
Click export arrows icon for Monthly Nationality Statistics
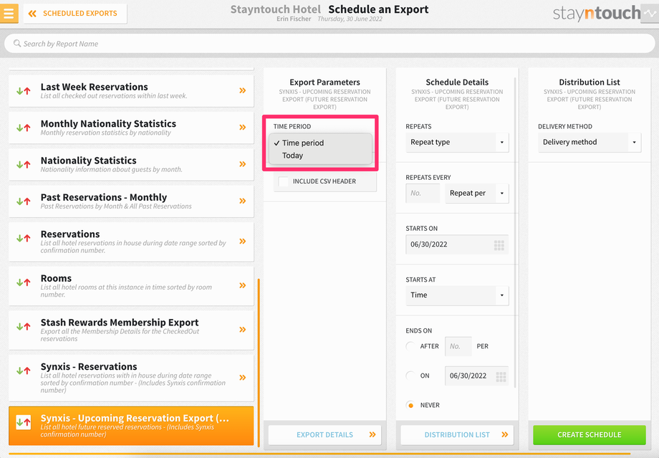24,128
